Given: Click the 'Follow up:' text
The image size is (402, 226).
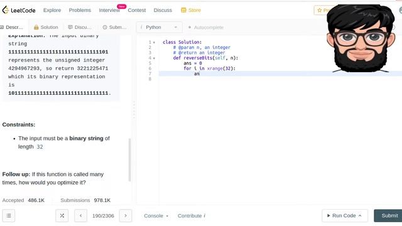Looking at the screenshot, I should tap(16, 175).
